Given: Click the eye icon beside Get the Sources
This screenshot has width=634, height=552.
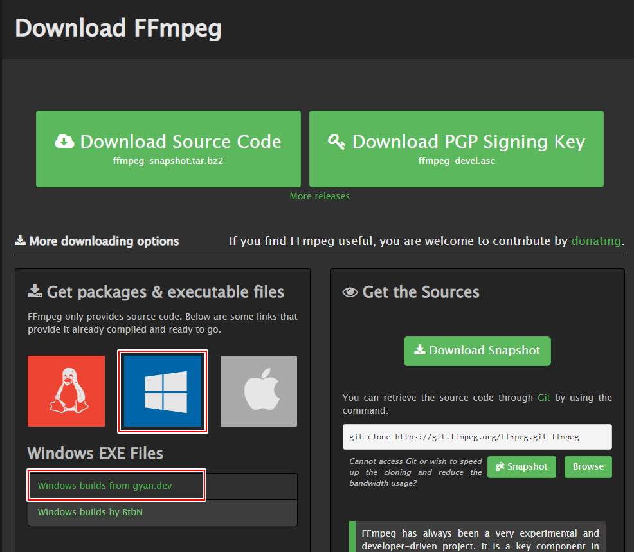Looking at the screenshot, I should click(x=350, y=292).
